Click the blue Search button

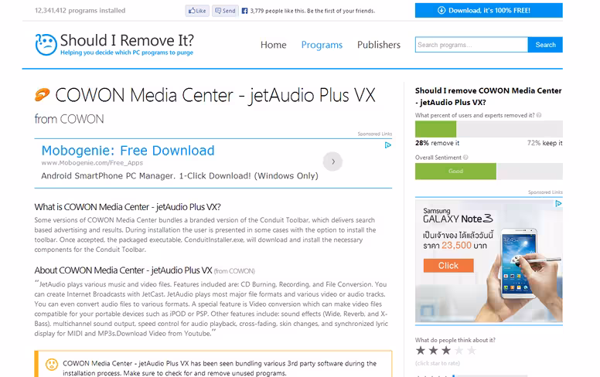click(x=545, y=45)
